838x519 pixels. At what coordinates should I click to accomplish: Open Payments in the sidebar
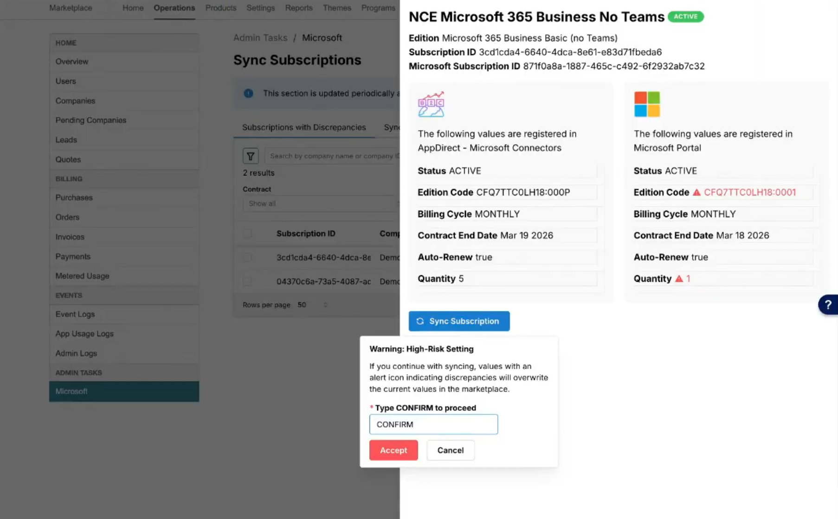[124, 256]
